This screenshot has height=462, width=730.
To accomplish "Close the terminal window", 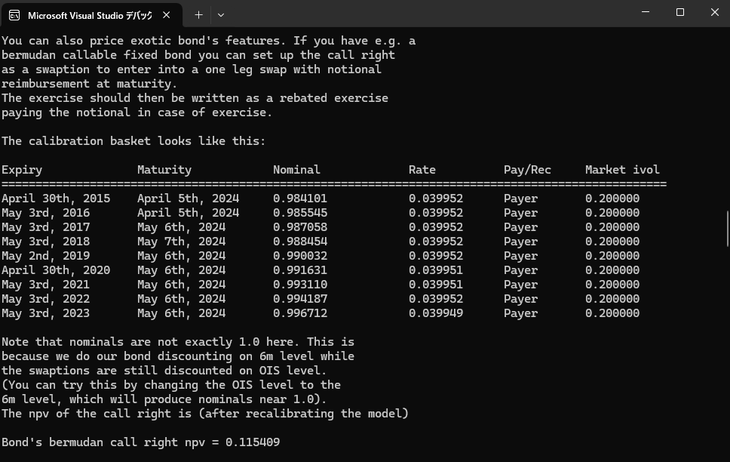I will tap(715, 12).
